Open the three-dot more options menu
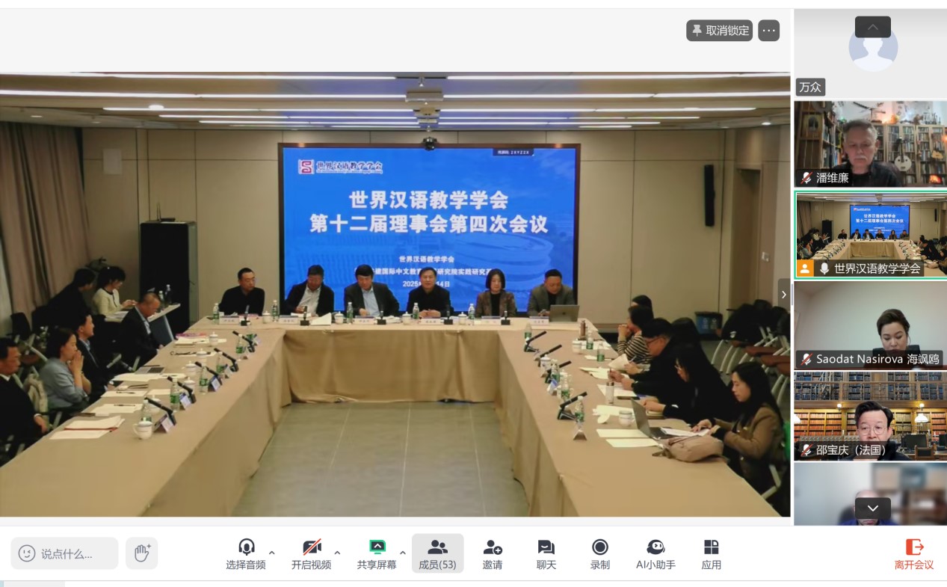 769,31
